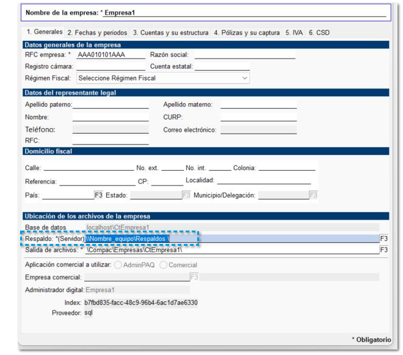Open the Cuentas y su estructura tab
The image size is (403, 355).
tap(170, 33)
